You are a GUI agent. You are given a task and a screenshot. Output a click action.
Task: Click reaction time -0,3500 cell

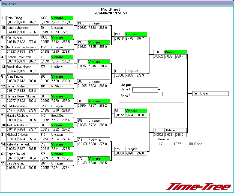(120, 76)
